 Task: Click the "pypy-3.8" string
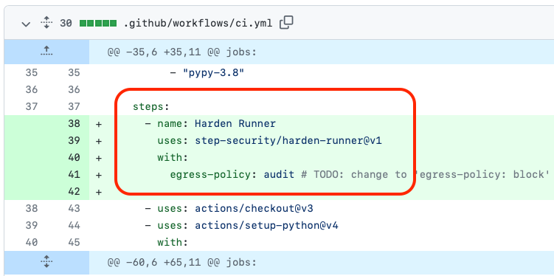click(213, 73)
